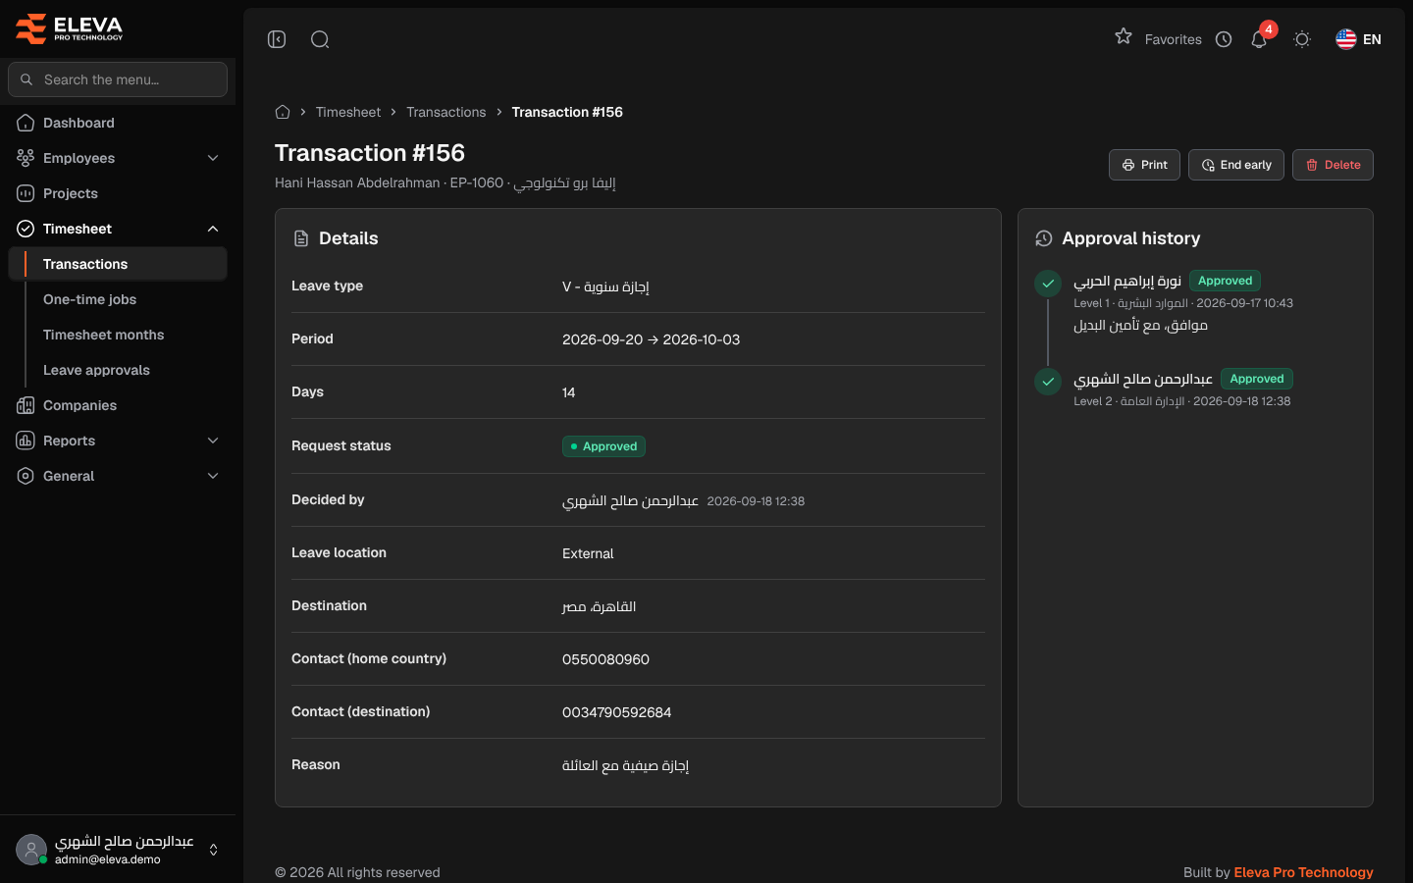Viewport: 1413px width, 883px height.
Task: Click the Favorites star icon
Action: (x=1124, y=37)
